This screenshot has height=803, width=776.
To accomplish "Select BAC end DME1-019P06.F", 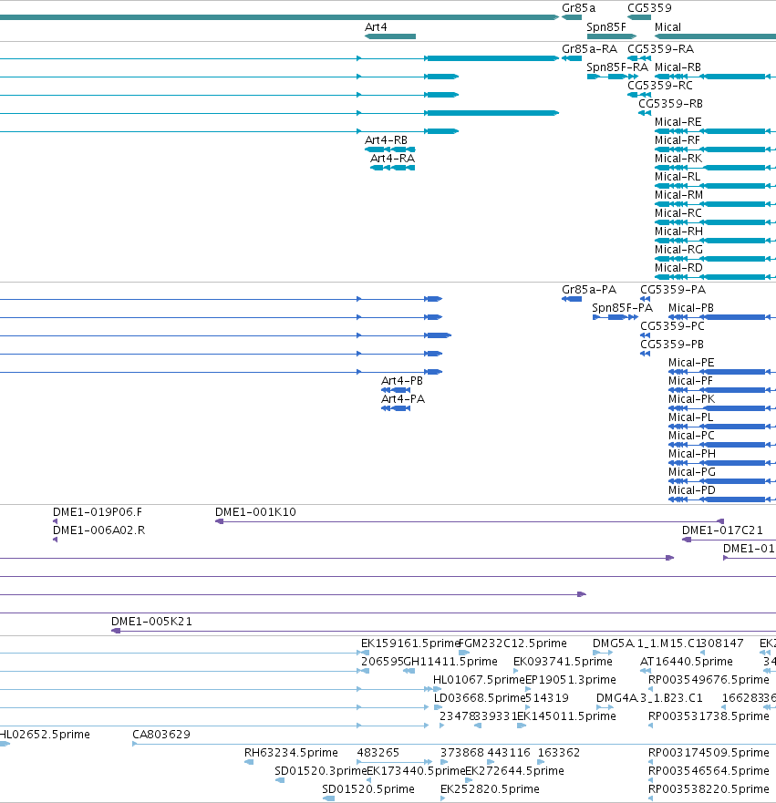I will (x=56, y=521).
